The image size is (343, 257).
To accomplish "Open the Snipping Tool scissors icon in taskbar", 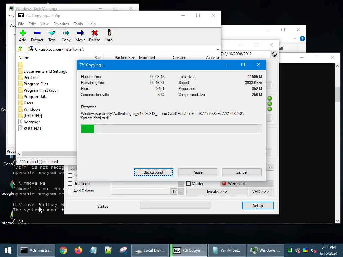I will click(x=123, y=250).
